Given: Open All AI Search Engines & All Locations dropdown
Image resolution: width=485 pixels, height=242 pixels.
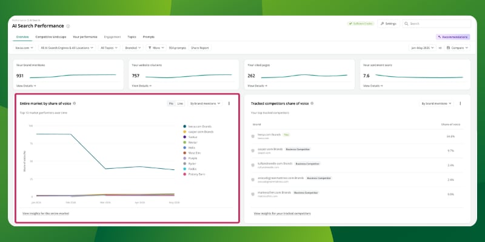Looking at the screenshot, I should pos(67,48).
